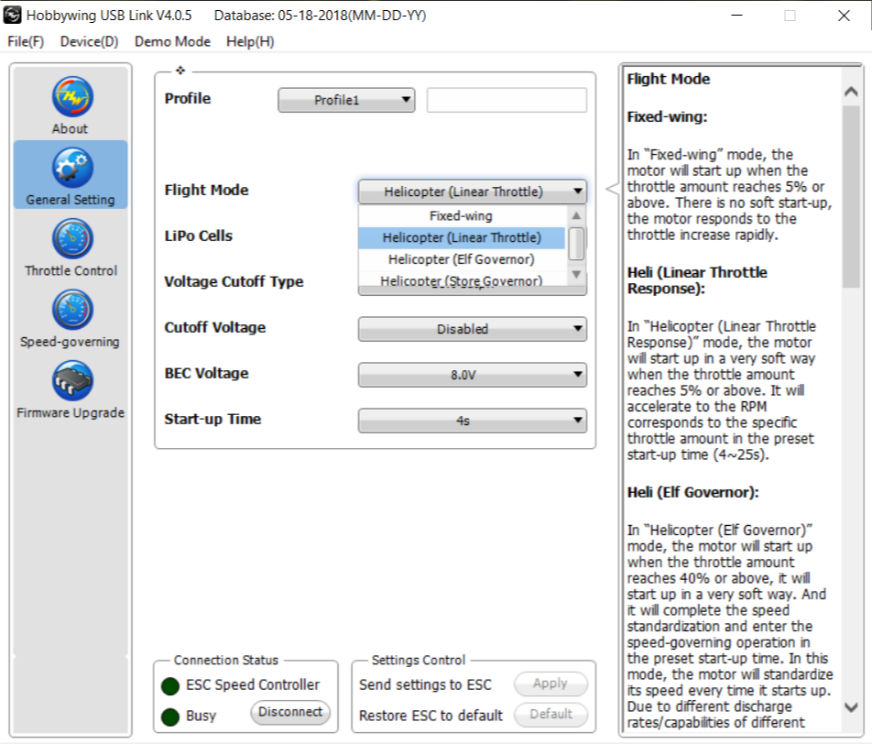Image resolution: width=872 pixels, height=744 pixels.
Task: Click the Apply settings button
Action: point(550,684)
